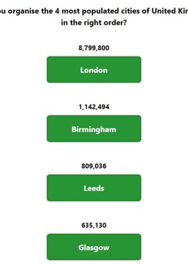Image resolution: width=188 pixels, height=264 pixels.
Task: Click the 8,799,800 population figure
Action: tap(94, 48)
